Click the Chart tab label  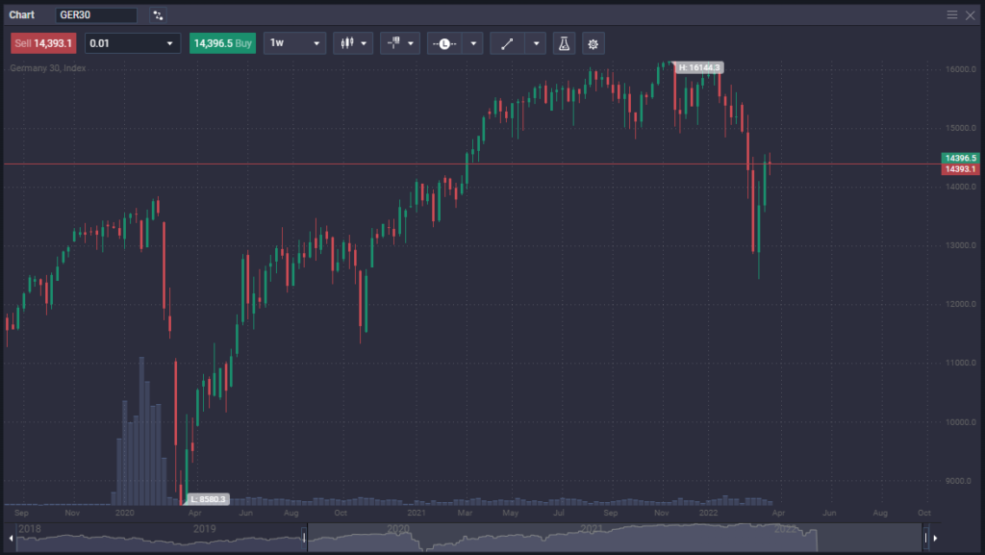click(x=22, y=14)
